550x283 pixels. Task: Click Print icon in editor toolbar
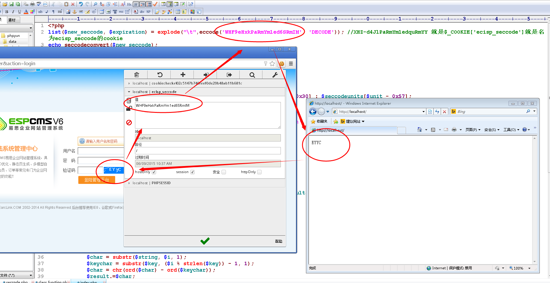32,4
